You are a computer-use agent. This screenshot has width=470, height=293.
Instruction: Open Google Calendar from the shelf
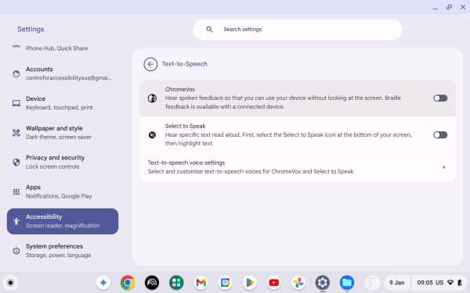pos(225,283)
